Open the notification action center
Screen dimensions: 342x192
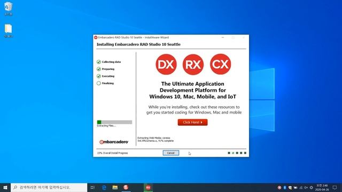tap(335, 187)
